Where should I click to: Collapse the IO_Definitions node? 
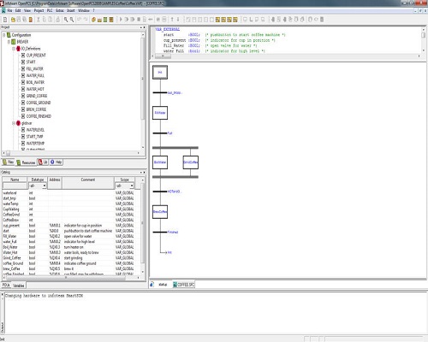tap(14, 49)
